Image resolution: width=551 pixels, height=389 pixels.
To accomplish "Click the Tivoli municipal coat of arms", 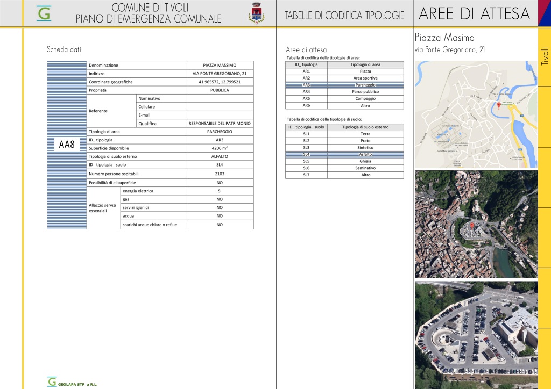I will click(x=257, y=13).
